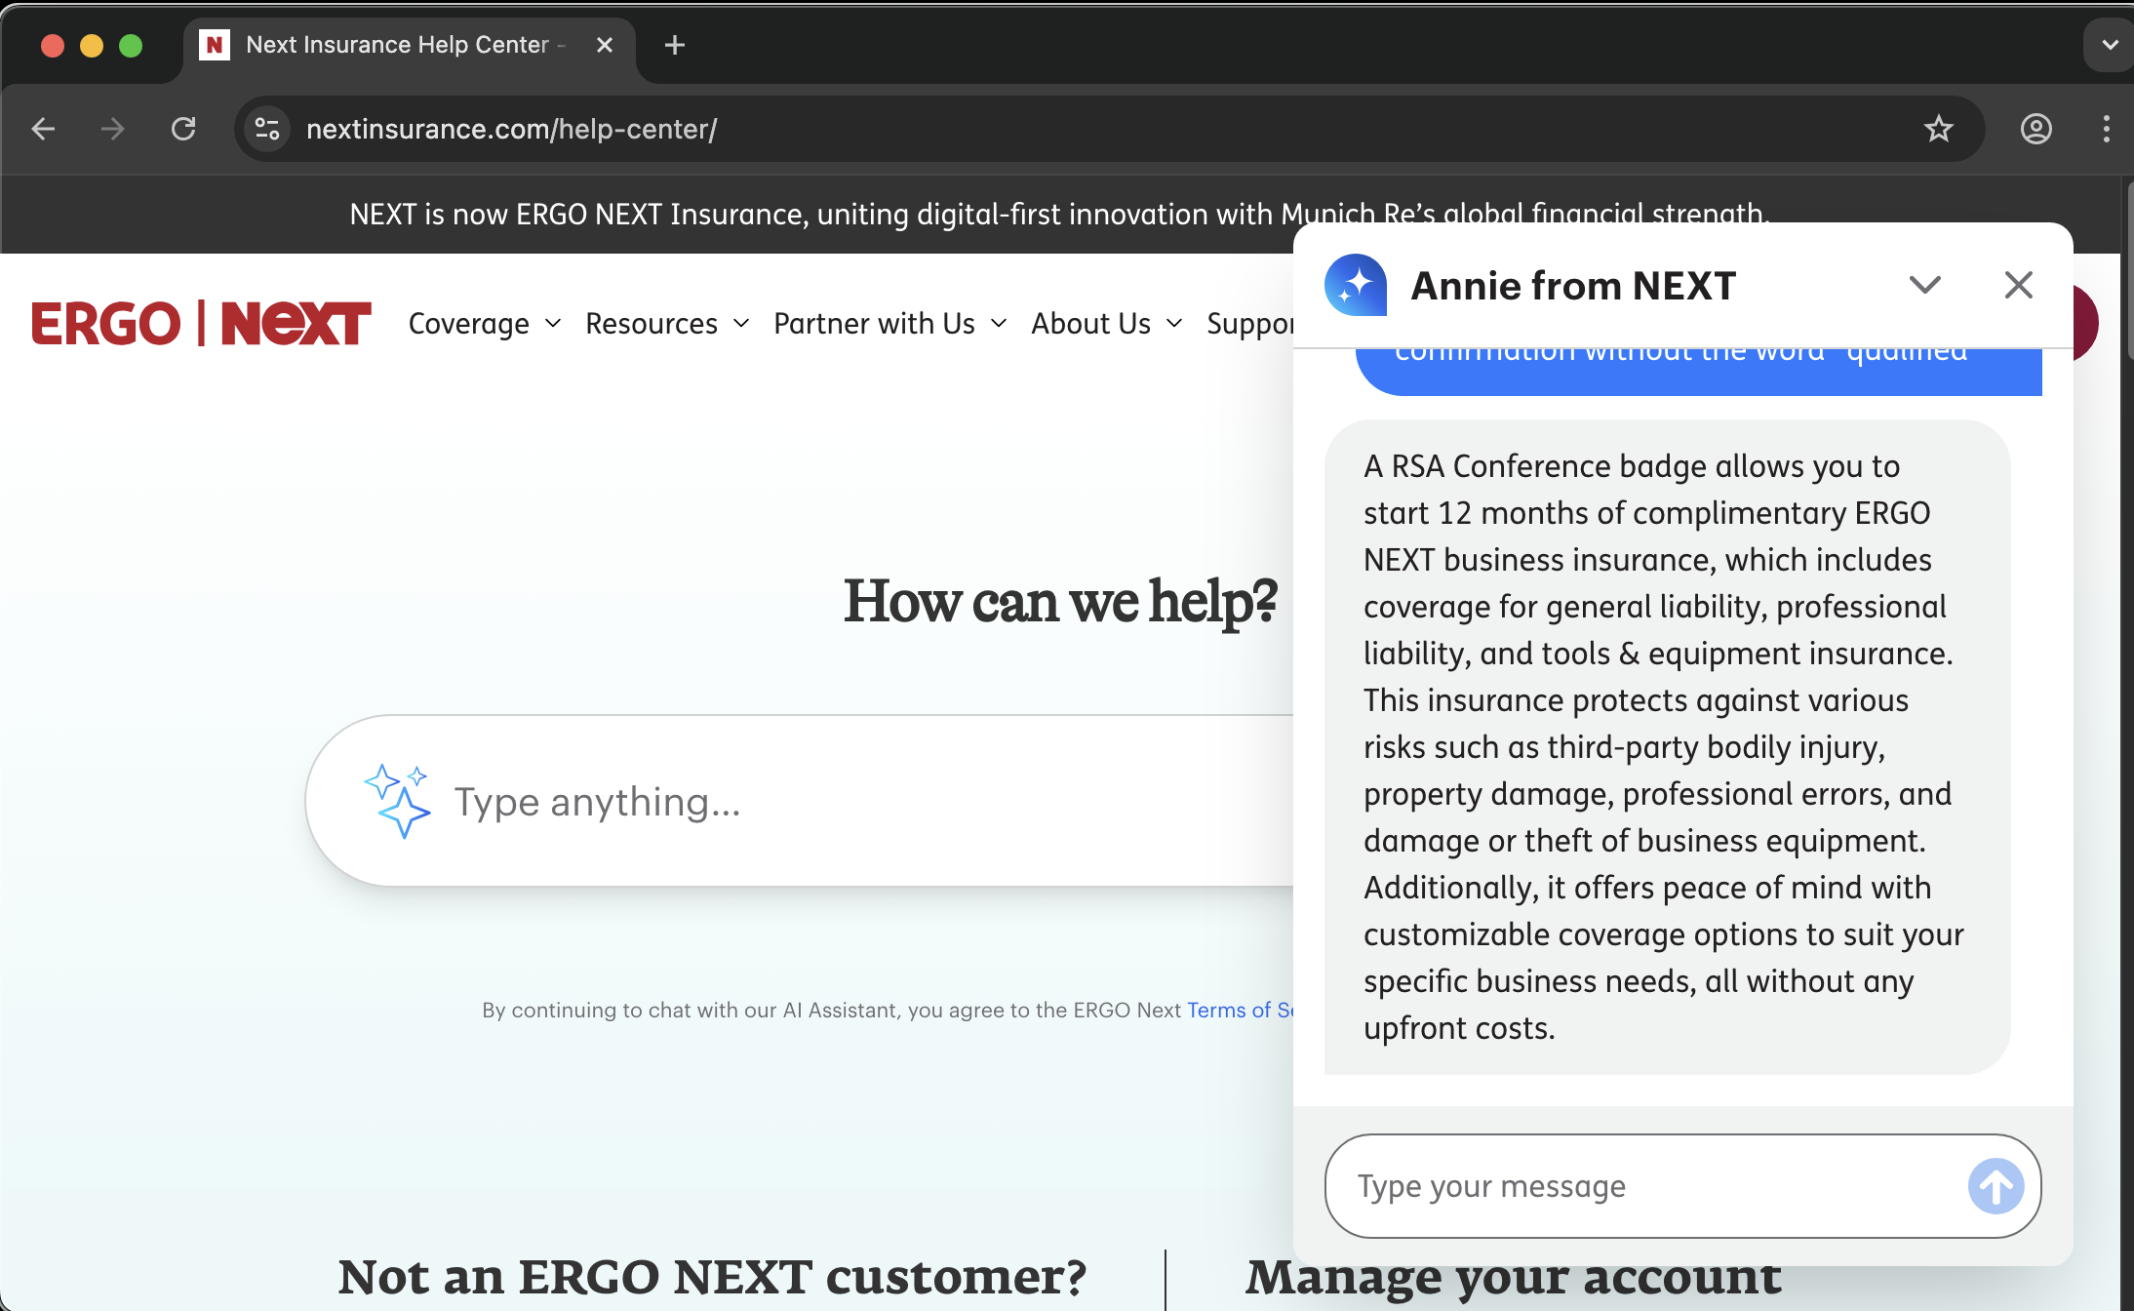Reload the current page
The width and height of the screenshot is (2134, 1311).
pos(185,128)
